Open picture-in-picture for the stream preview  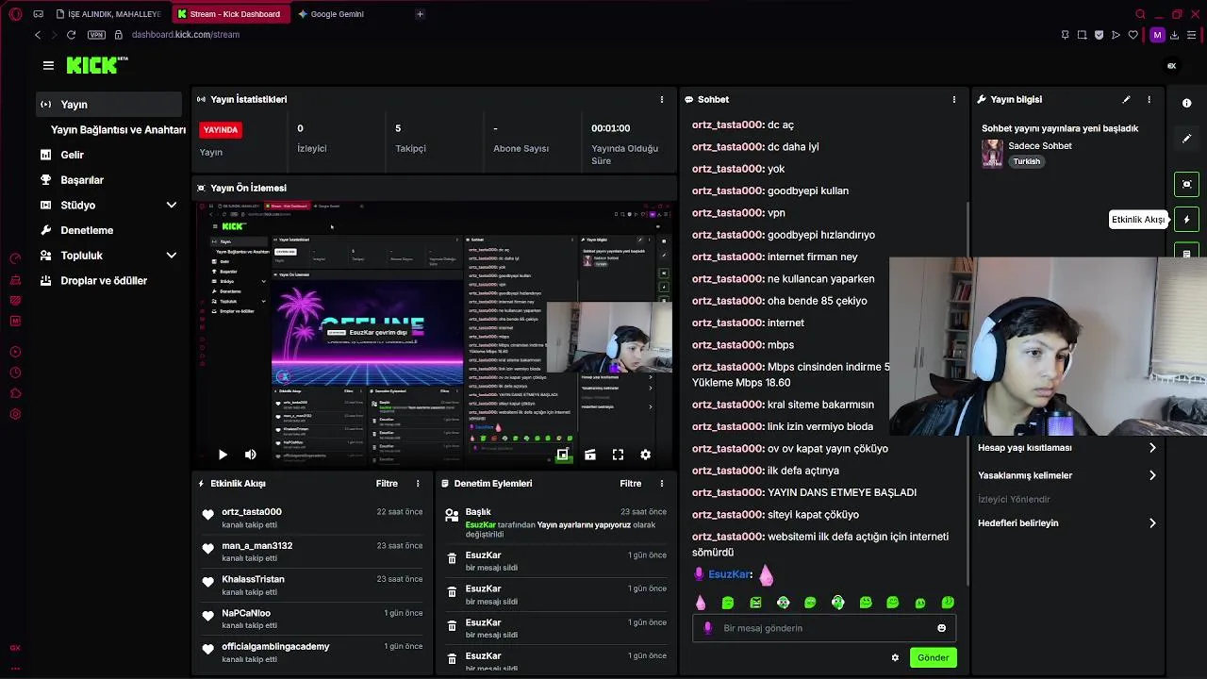point(562,455)
